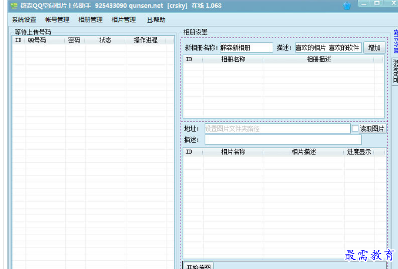Open the 相册管理 menu
398x269 pixels.
[x=90, y=20]
